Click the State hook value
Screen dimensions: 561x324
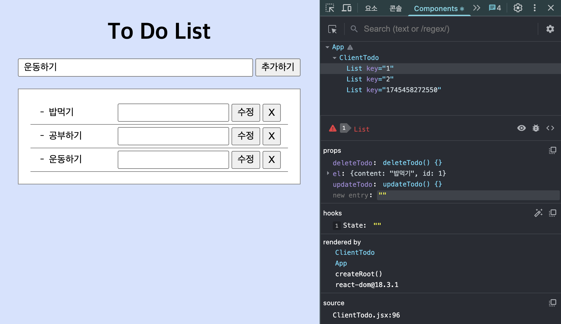pos(377,225)
